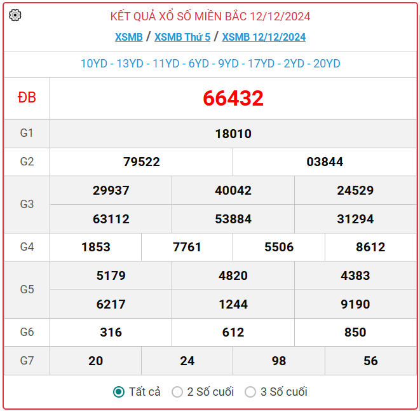The height and width of the screenshot is (411, 420).
Task: Click the G5 number 4383
Action: pos(355,275)
